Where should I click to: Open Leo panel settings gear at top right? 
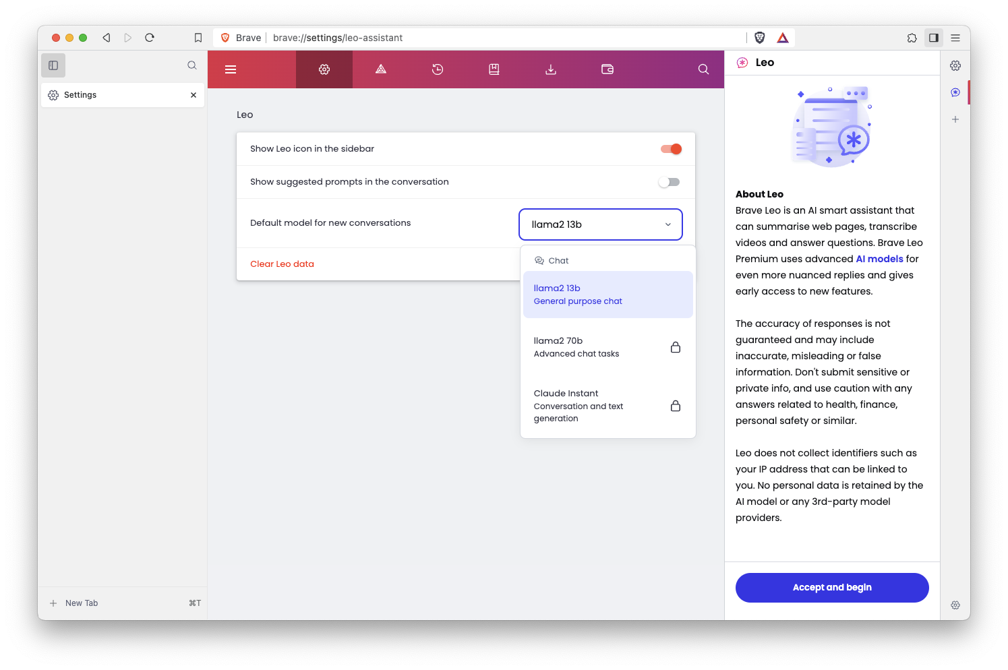pyautogui.click(x=955, y=65)
